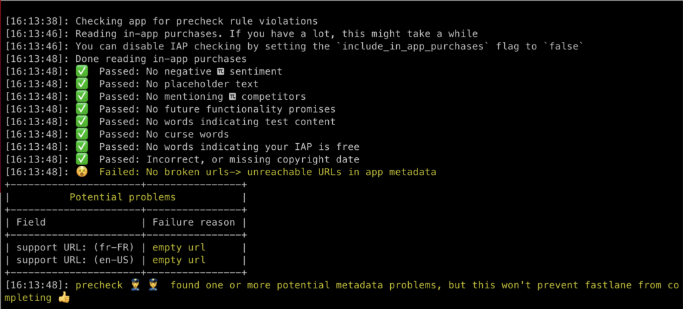683x309 pixels.
Task: Click the dizzy face emoji beside 'Failed'
Action: [82, 172]
